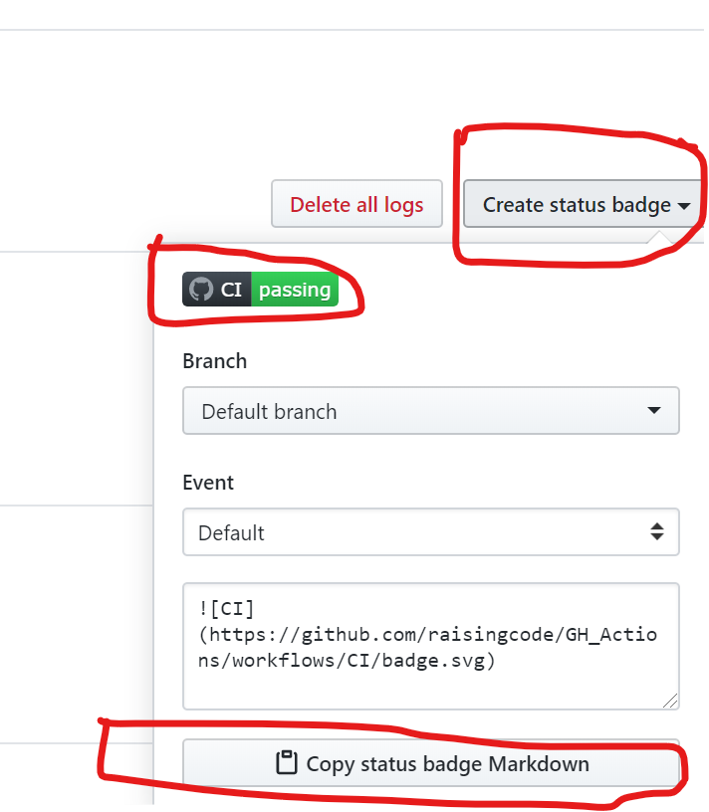Screen dimensions: 709x812
Task: Click the ![CI] line in the Markdown box
Action: [x=226, y=608]
